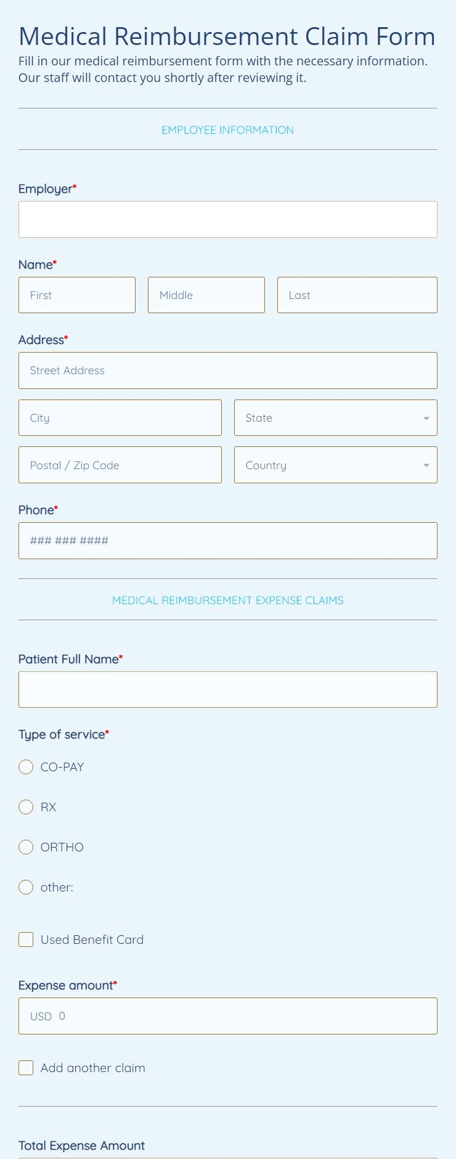The height and width of the screenshot is (1159, 456).
Task: Click the Expense amount USD field
Action: pos(227,1015)
